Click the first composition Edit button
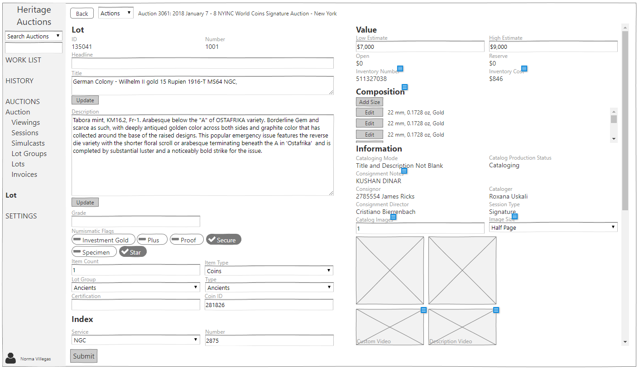This screenshot has height=369, width=639. [x=370, y=113]
